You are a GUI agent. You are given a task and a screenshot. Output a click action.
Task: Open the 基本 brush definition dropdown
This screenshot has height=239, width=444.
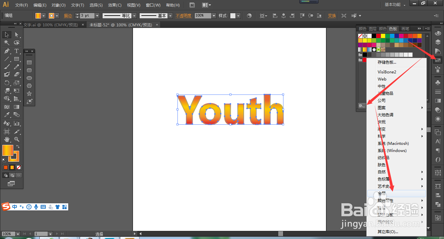170,16
